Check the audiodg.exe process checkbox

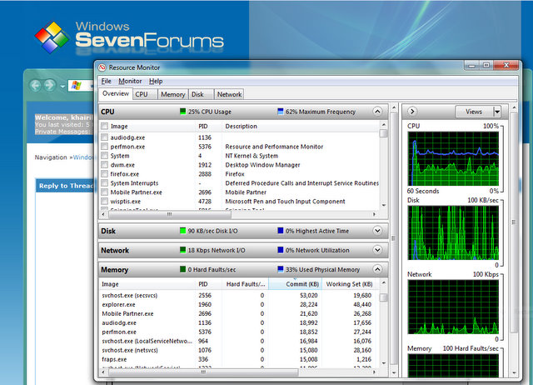[x=104, y=137]
